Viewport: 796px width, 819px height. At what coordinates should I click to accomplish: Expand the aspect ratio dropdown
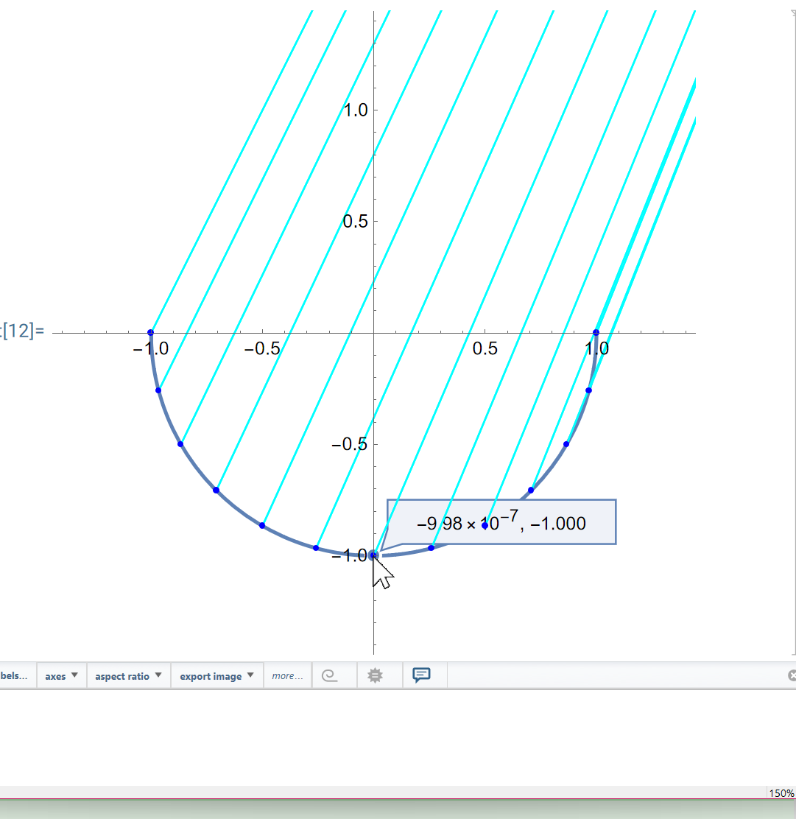pos(129,675)
